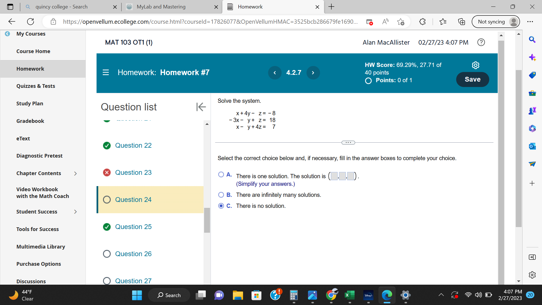Expand Chapter Contents submenu

coord(75,173)
